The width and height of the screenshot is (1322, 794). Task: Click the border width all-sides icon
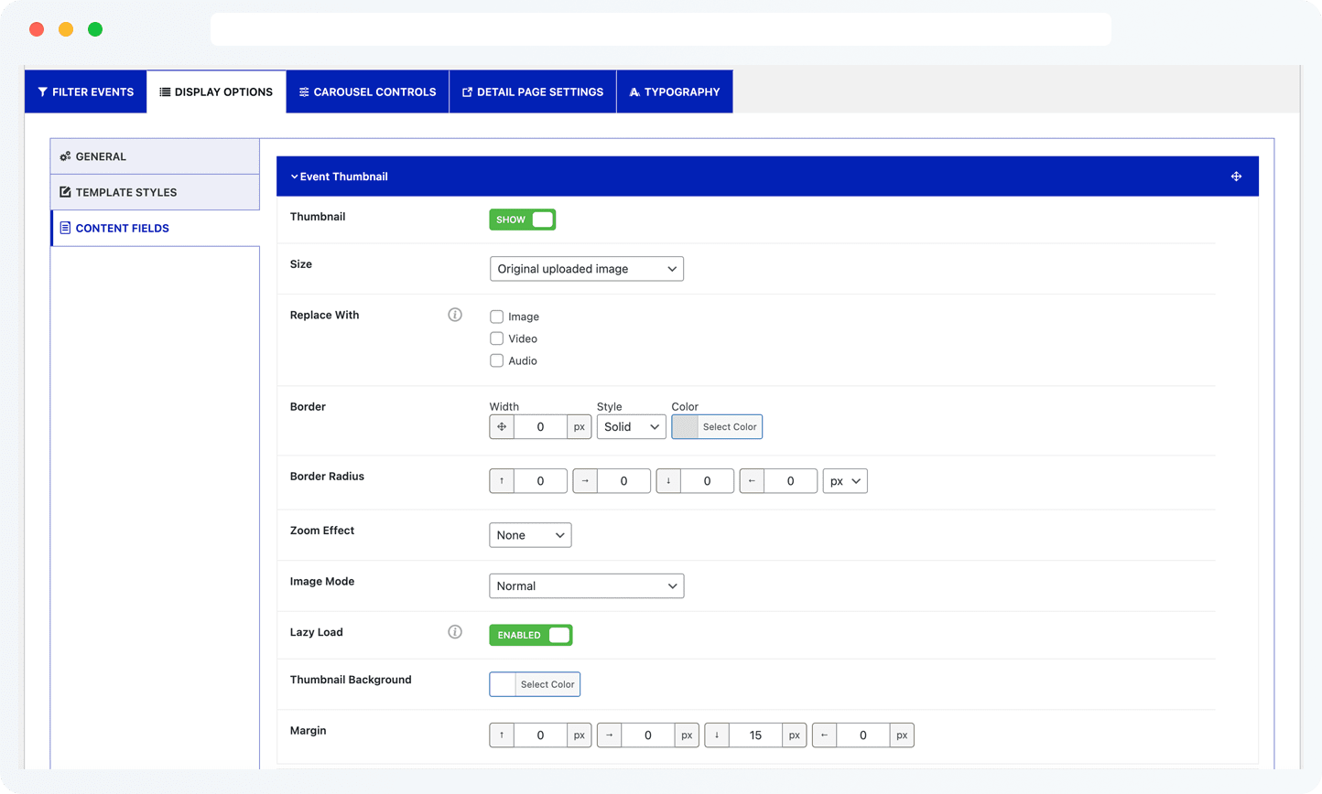(502, 427)
